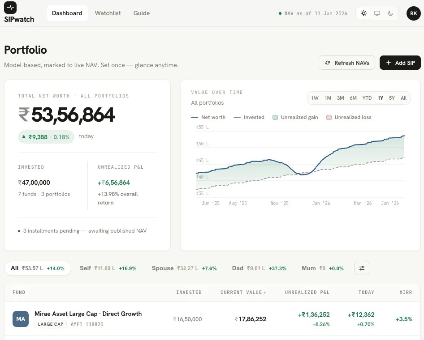Click the Refresh NAVs button

346,63
